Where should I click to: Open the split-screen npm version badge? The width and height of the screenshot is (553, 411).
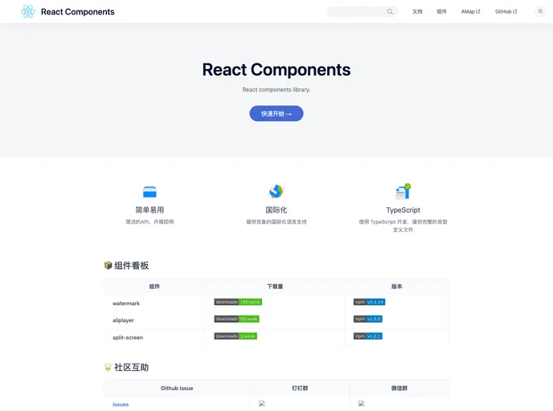click(x=368, y=336)
